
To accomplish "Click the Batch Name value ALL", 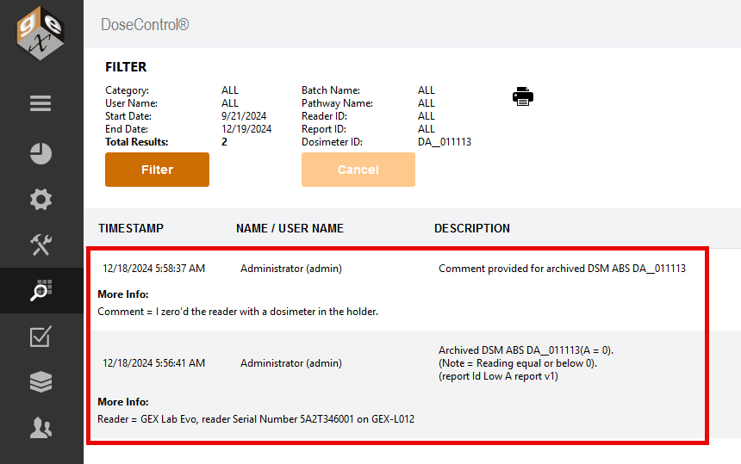I will point(427,90).
